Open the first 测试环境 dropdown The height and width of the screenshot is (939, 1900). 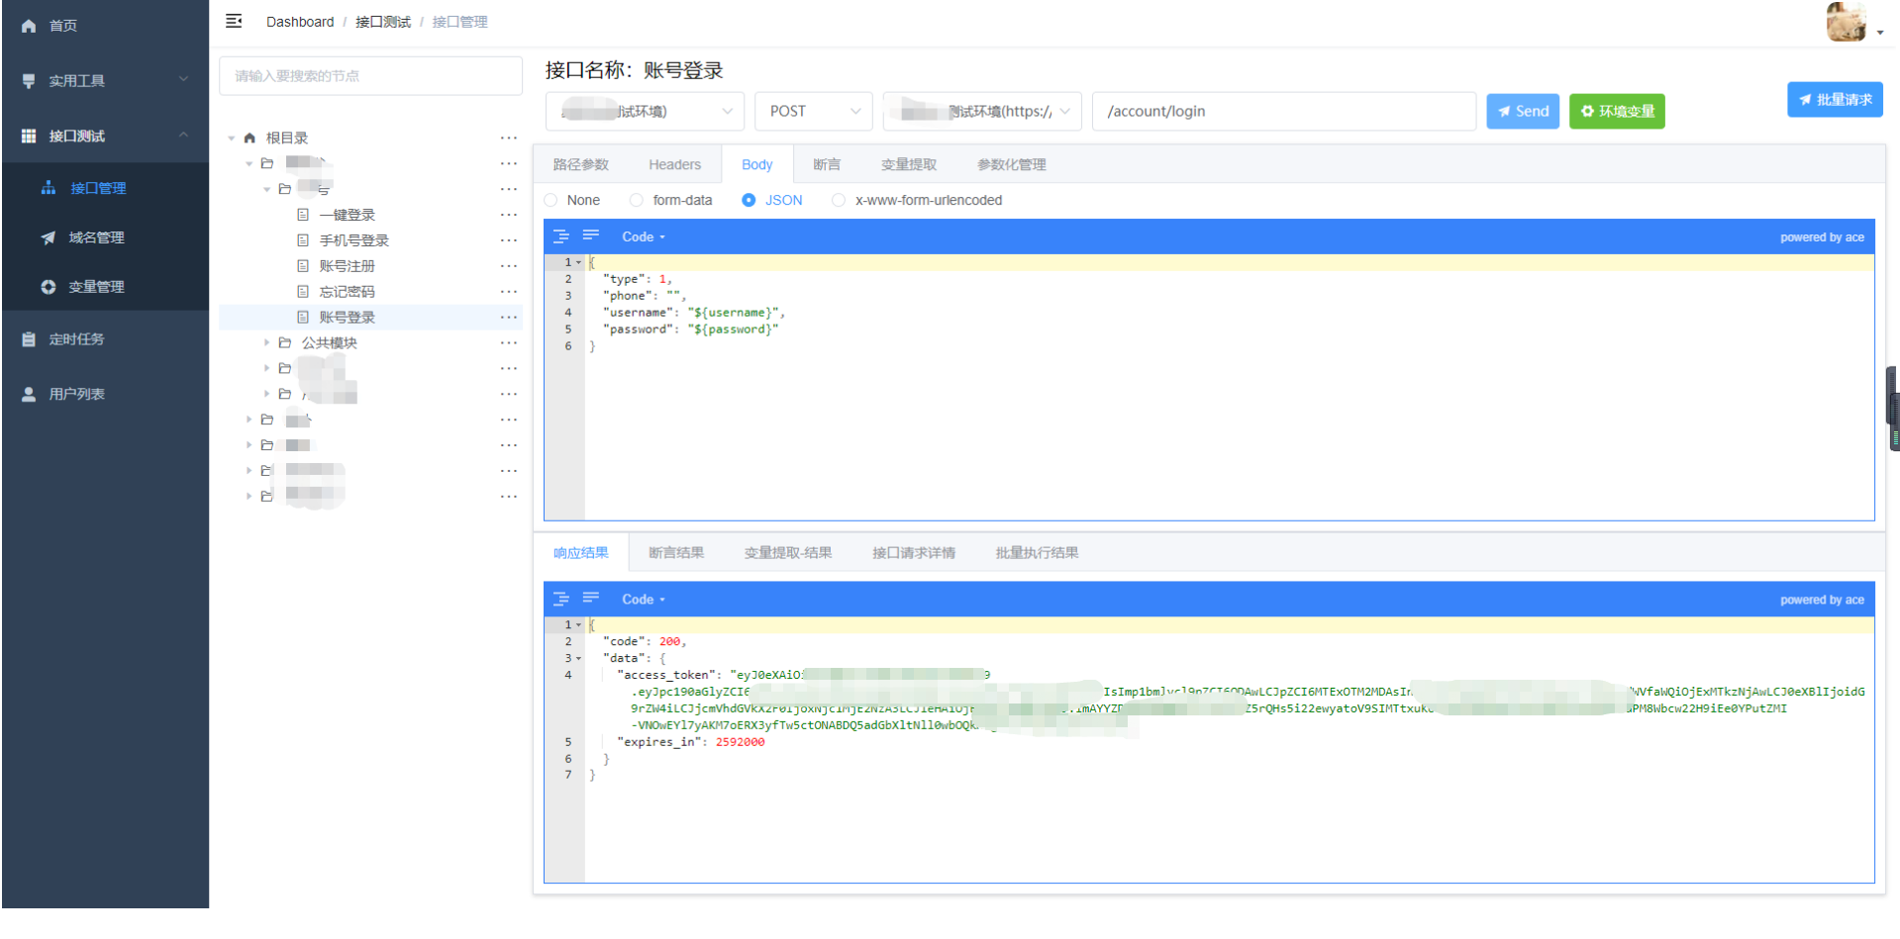pos(645,112)
